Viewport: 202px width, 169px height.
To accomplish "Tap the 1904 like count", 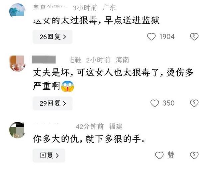I will 167,37.
